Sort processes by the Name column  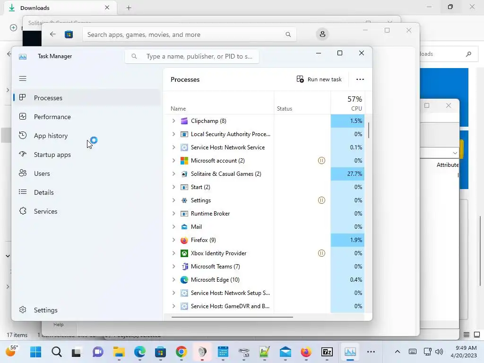click(x=218, y=103)
